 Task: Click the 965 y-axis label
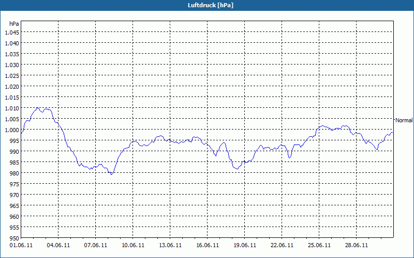(x=15, y=205)
